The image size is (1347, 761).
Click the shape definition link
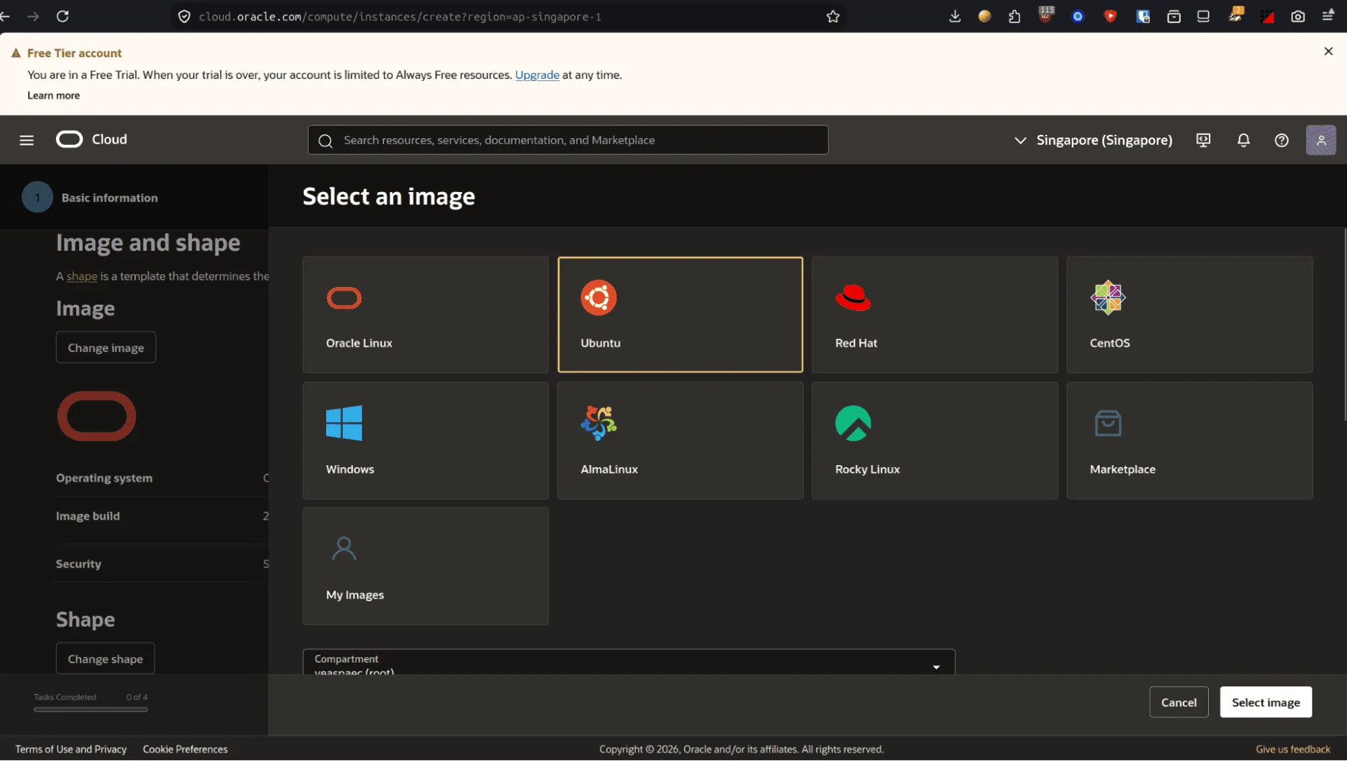click(82, 276)
